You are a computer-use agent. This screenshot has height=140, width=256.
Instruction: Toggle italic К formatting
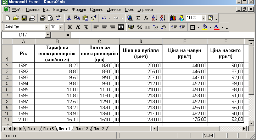(x=78, y=27)
